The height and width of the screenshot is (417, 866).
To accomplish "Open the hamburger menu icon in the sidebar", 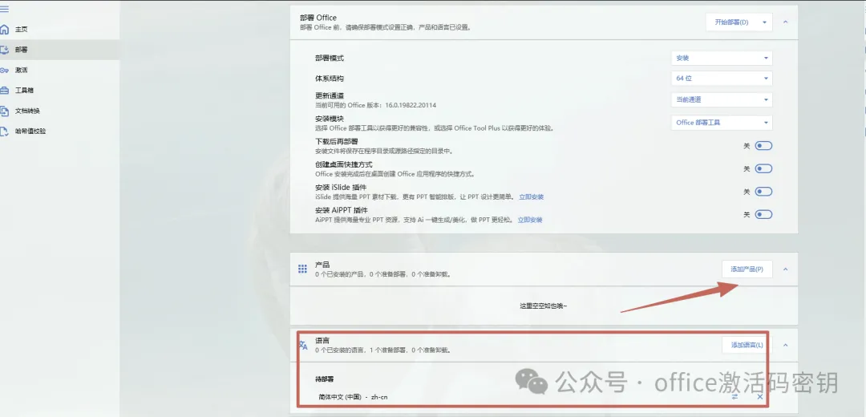I will (x=5, y=9).
